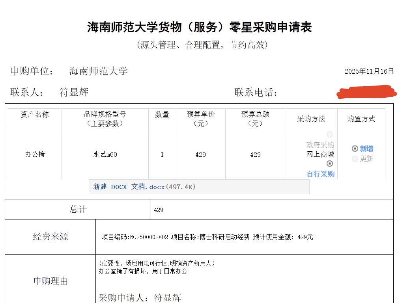This screenshot has height=303, width=398.
Task: Click the 总计 value 429 field
Action: (159, 210)
